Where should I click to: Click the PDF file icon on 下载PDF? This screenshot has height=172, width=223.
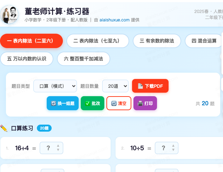[140, 86]
